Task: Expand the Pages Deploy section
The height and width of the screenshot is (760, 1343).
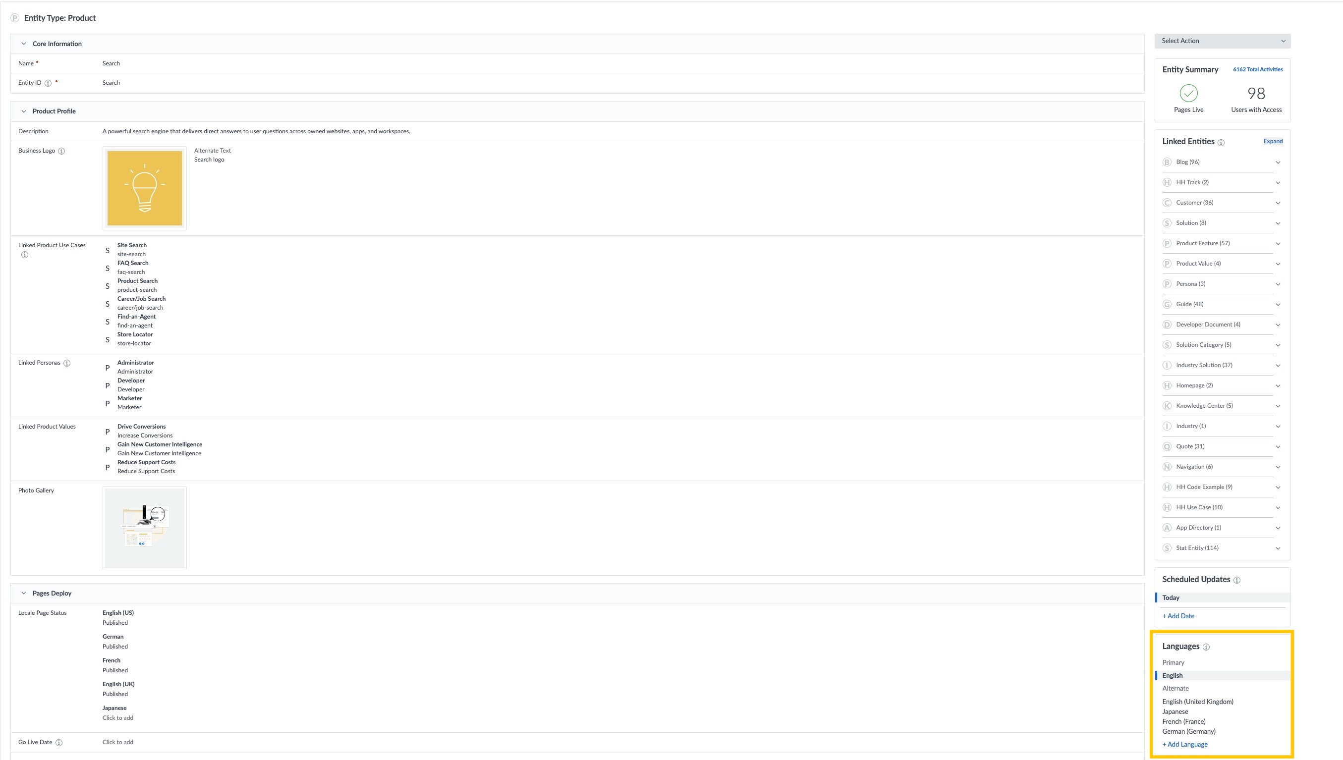Action: [23, 593]
